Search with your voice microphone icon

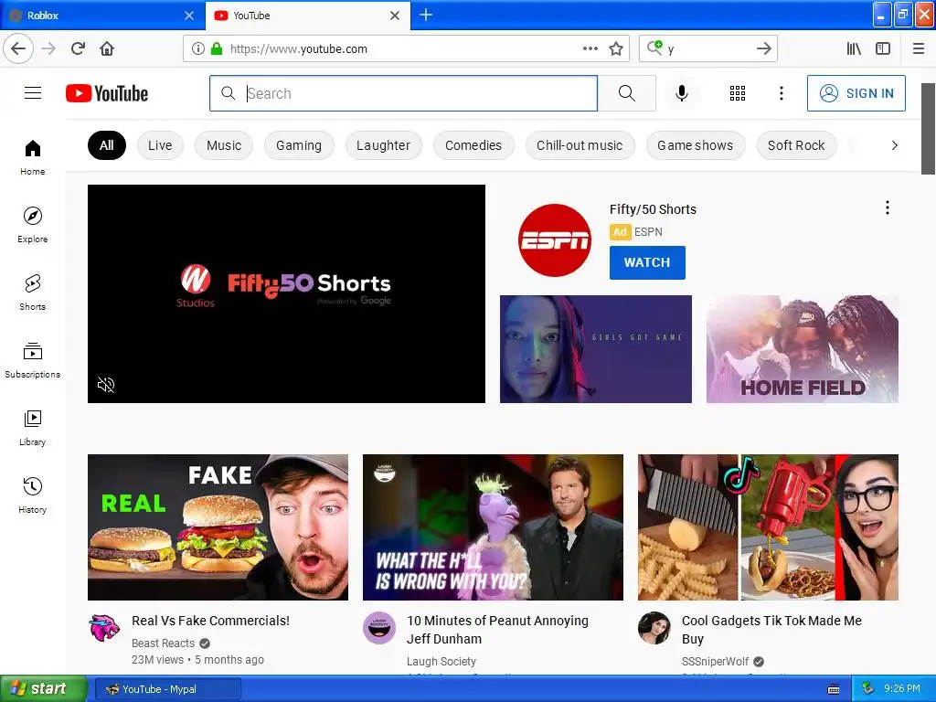pos(682,93)
